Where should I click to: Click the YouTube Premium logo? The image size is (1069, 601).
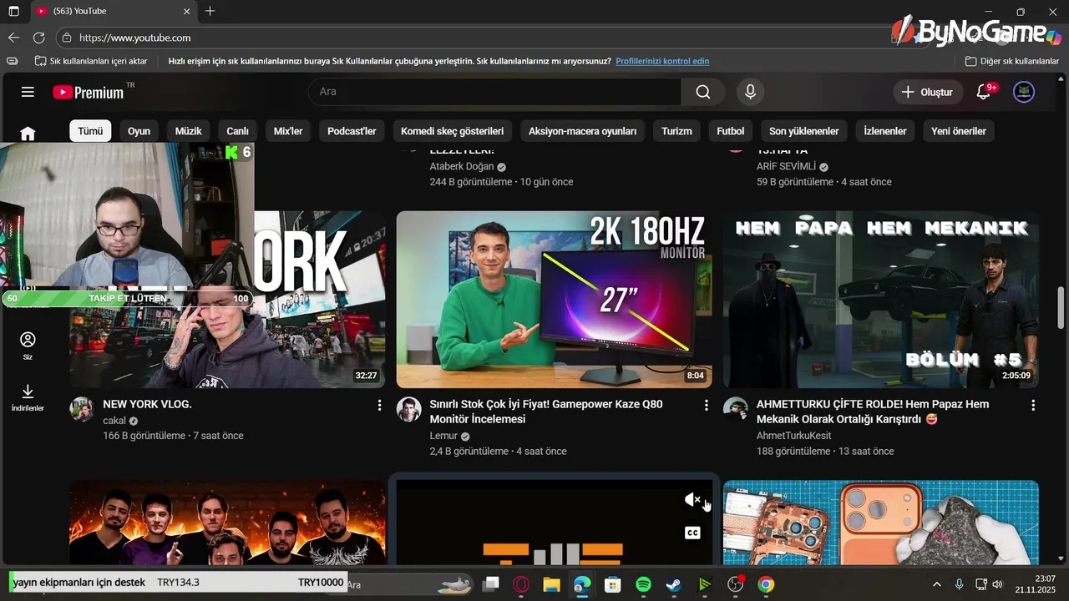click(x=89, y=92)
